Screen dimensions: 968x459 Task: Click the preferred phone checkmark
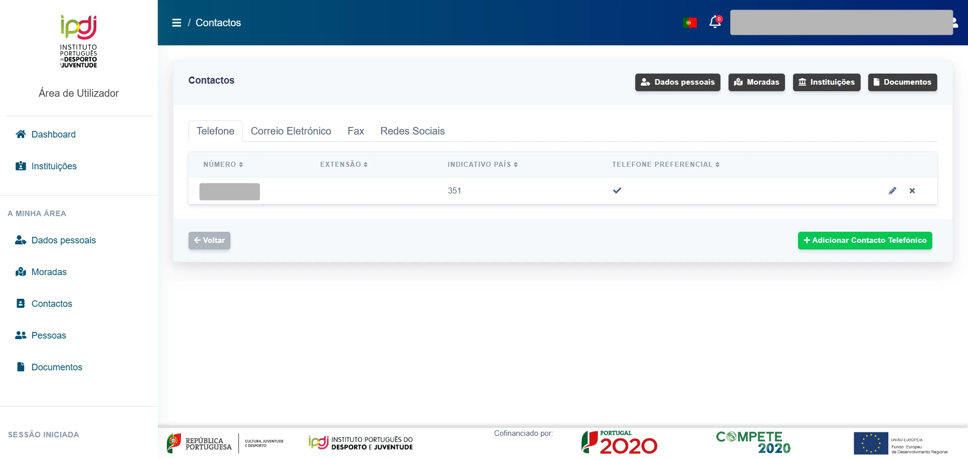point(617,190)
